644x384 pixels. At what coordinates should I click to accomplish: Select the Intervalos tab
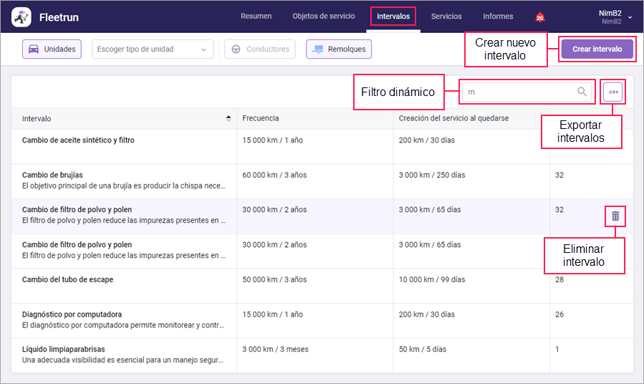coord(393,16)
